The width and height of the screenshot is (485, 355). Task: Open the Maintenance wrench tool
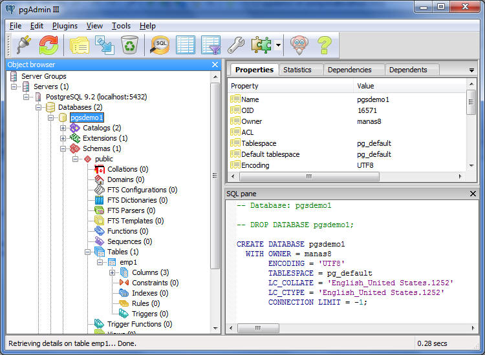coord(235,45)
